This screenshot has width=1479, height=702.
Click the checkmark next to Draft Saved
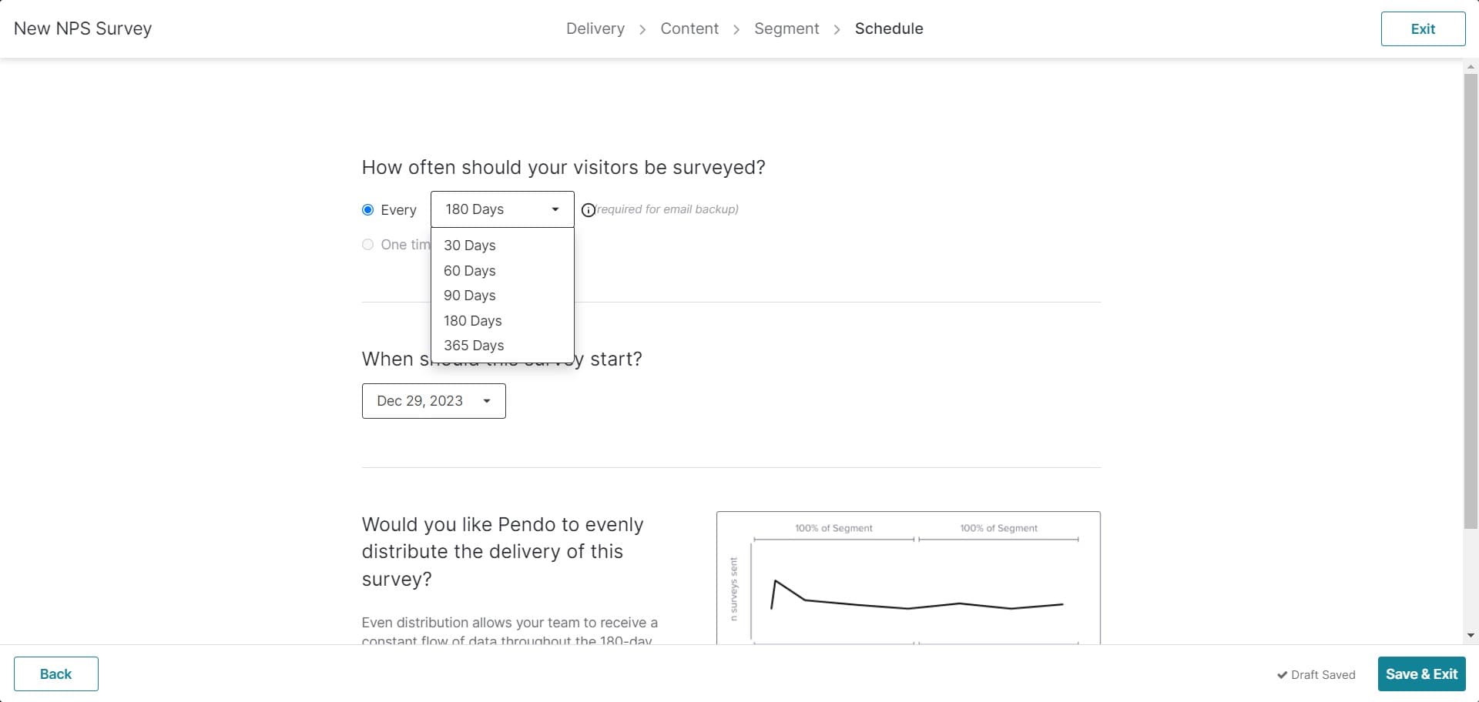tap(1282, 674)
